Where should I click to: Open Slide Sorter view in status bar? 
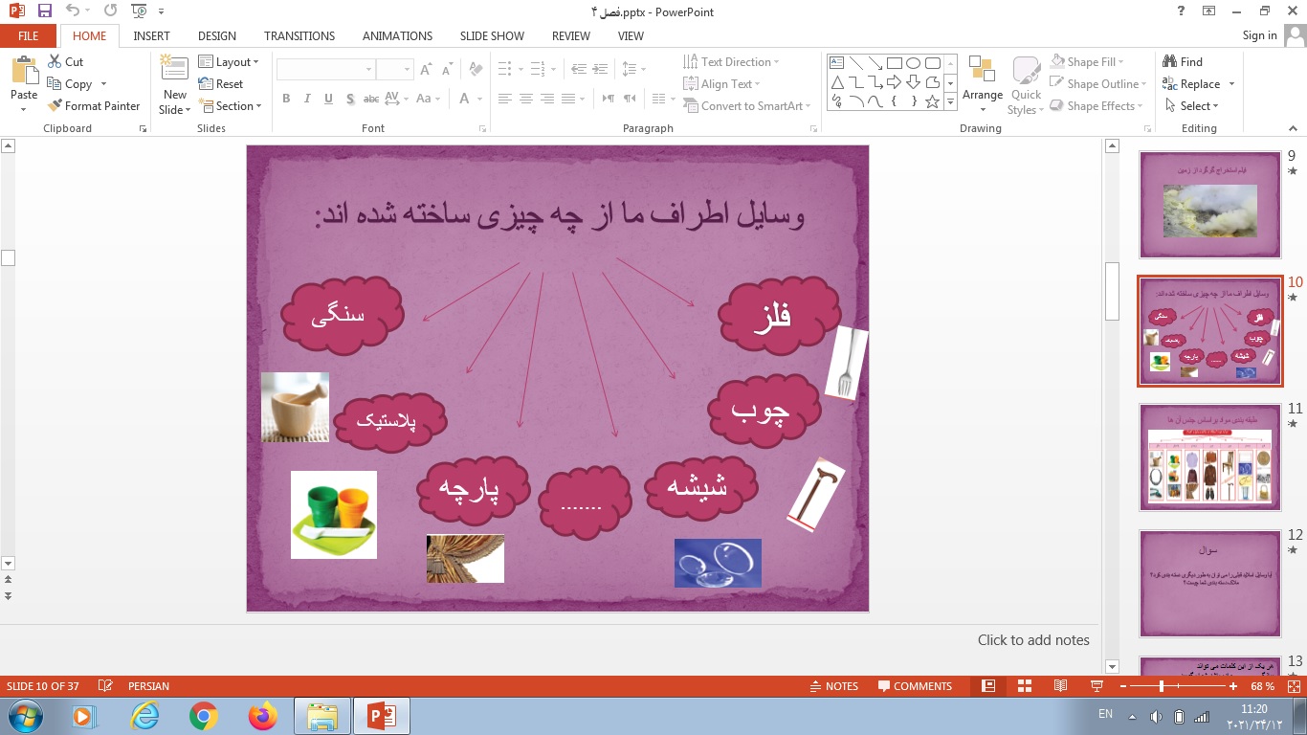pos(1024,686)
